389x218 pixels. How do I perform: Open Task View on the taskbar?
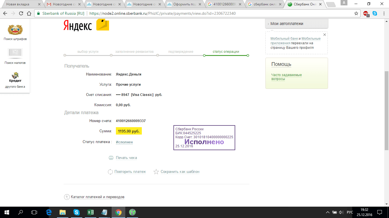(x=34, y=212)
